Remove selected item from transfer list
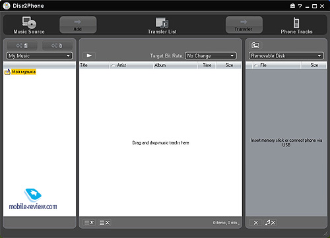Screen dimensions: 330x238 [x=89, y=223]
